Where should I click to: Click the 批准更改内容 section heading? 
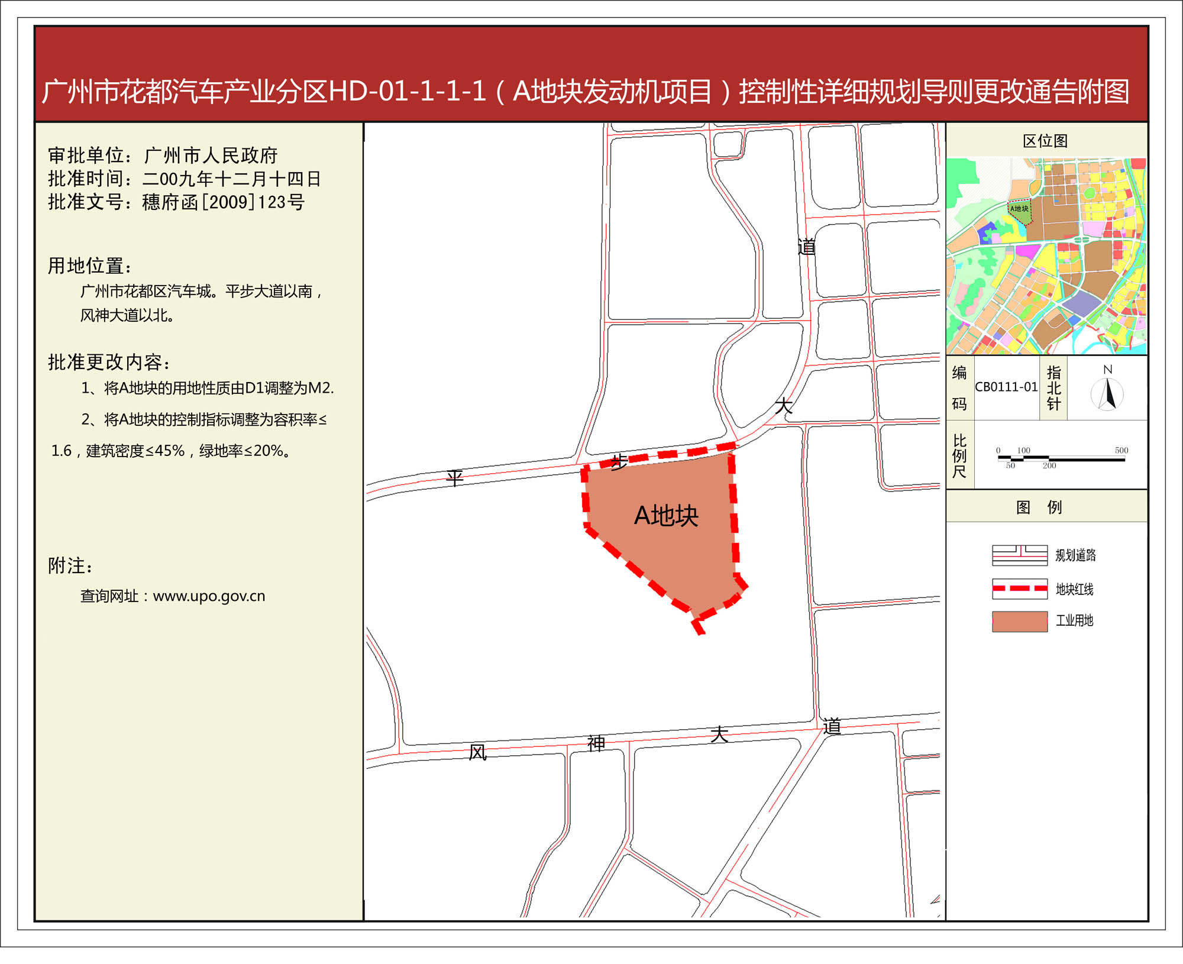[109, 362]
